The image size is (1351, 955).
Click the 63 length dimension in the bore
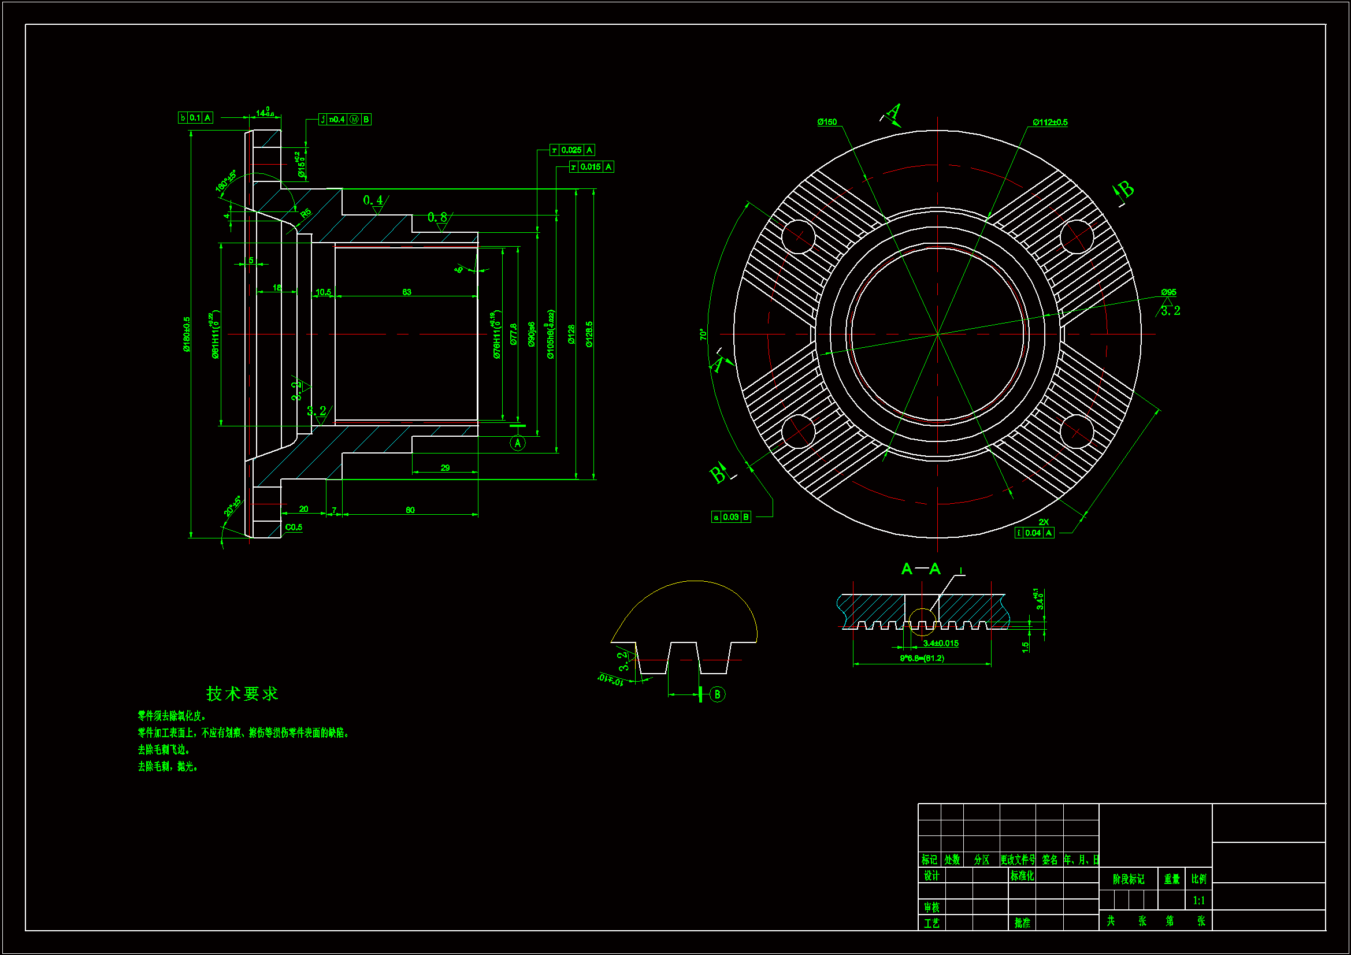click(407, 292)
